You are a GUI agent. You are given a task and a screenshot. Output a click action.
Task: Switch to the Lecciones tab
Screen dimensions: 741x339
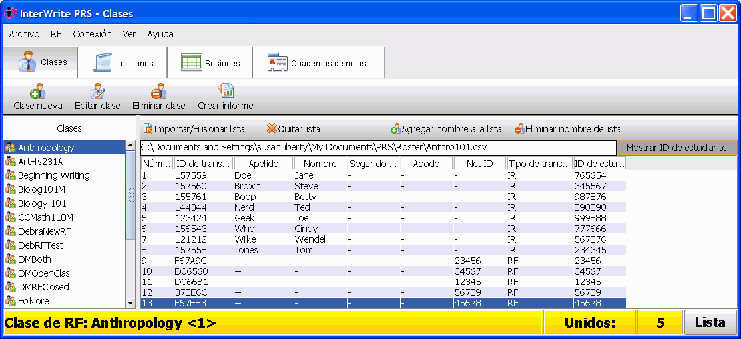123,62
